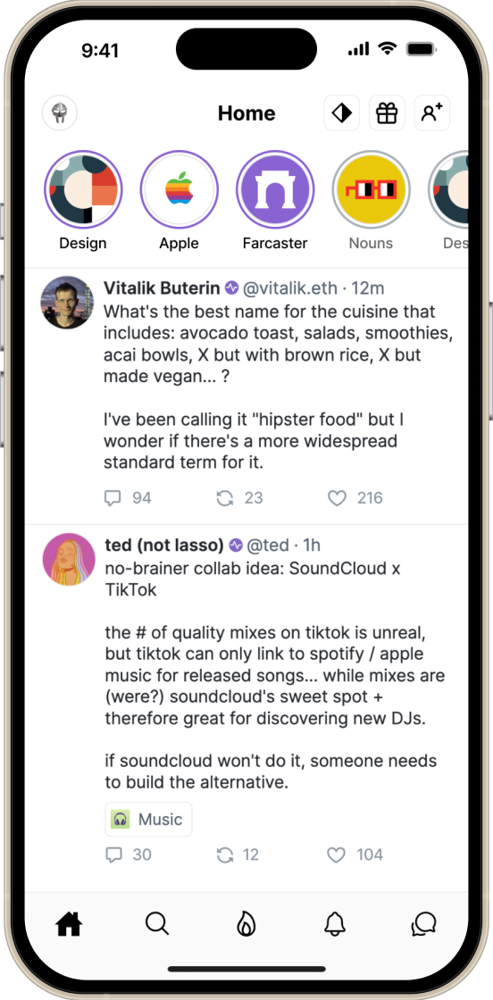The image size is (493, 1000).
Task: Toggle the theme contrast icon
Action: pyautogui.click(x=342, y=113)
